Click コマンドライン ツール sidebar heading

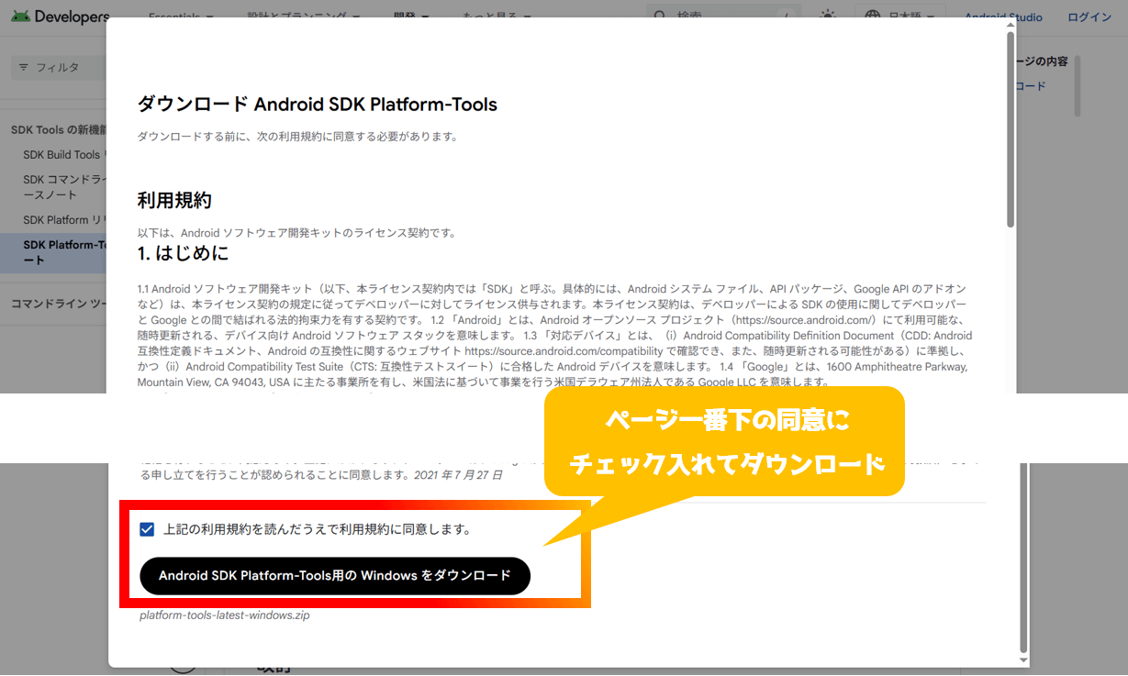[x=59, y=304]
